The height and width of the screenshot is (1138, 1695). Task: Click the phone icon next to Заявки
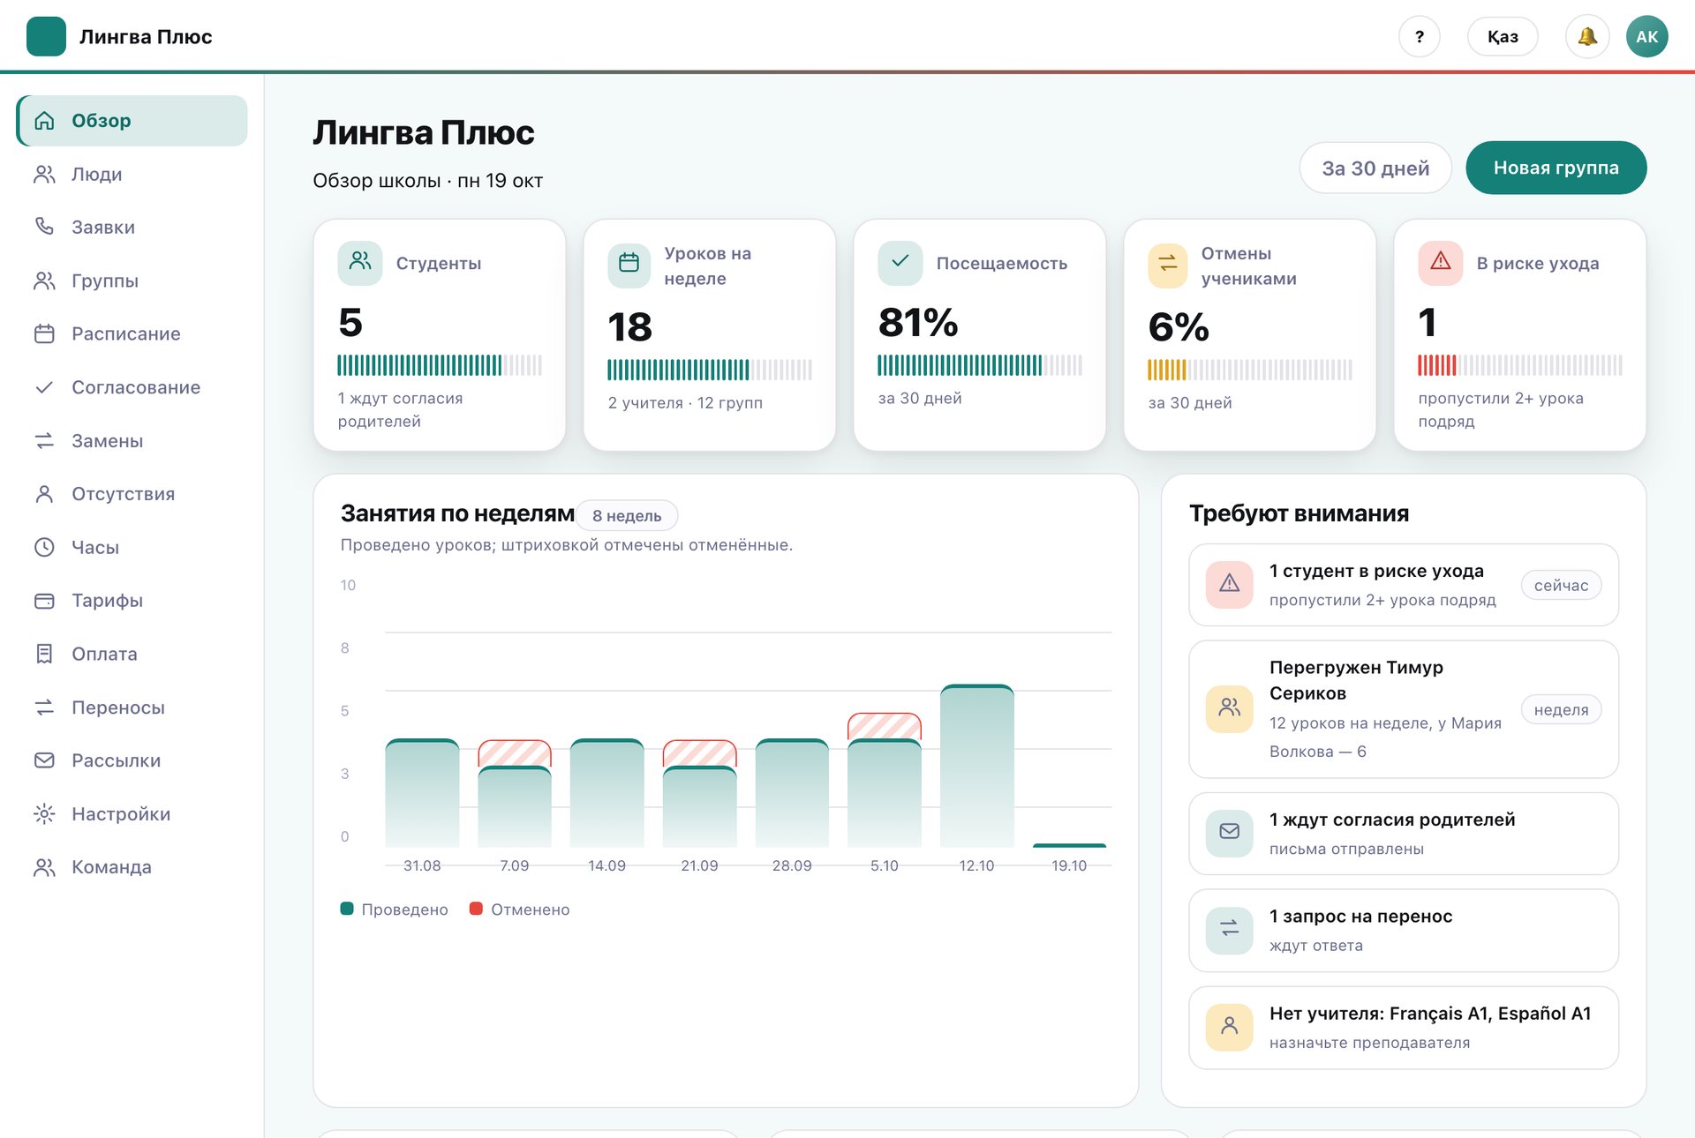pos(44,227)
